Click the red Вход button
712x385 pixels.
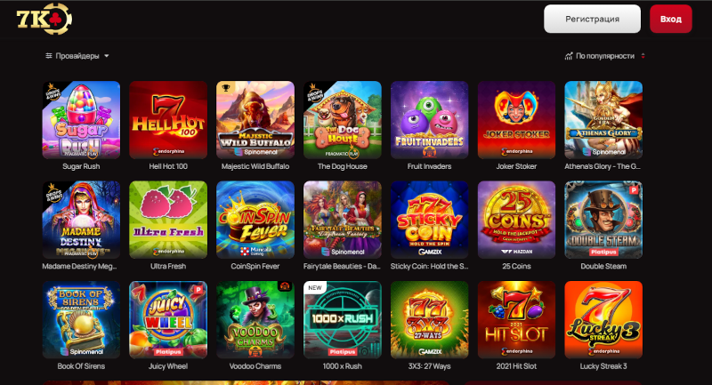(671, 19)
